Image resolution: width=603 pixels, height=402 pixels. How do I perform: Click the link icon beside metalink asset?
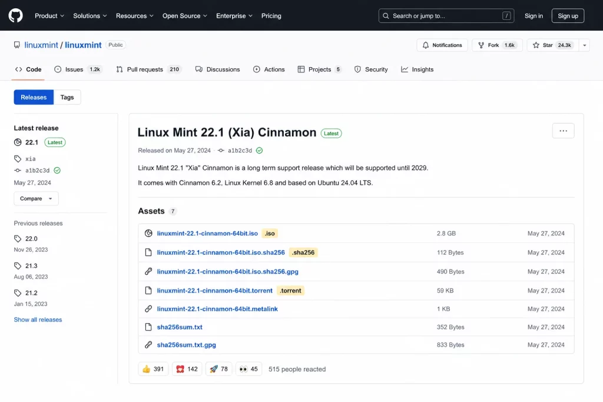point(148,308)
